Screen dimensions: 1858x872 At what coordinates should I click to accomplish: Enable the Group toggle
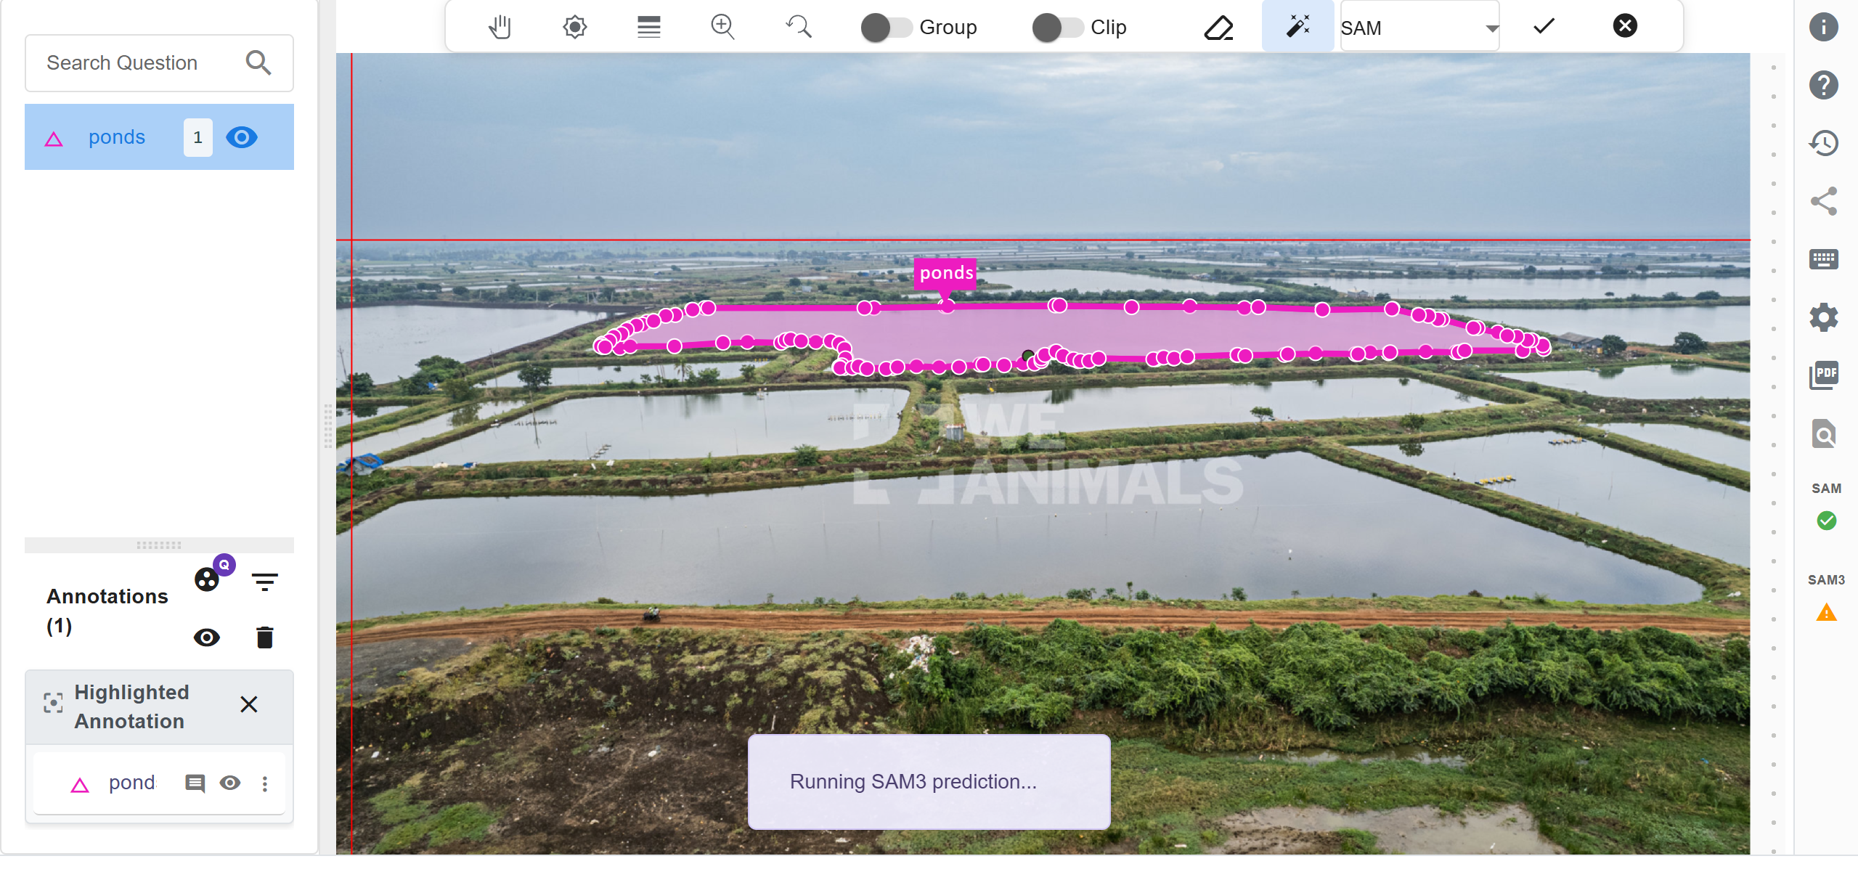(886, 28)
